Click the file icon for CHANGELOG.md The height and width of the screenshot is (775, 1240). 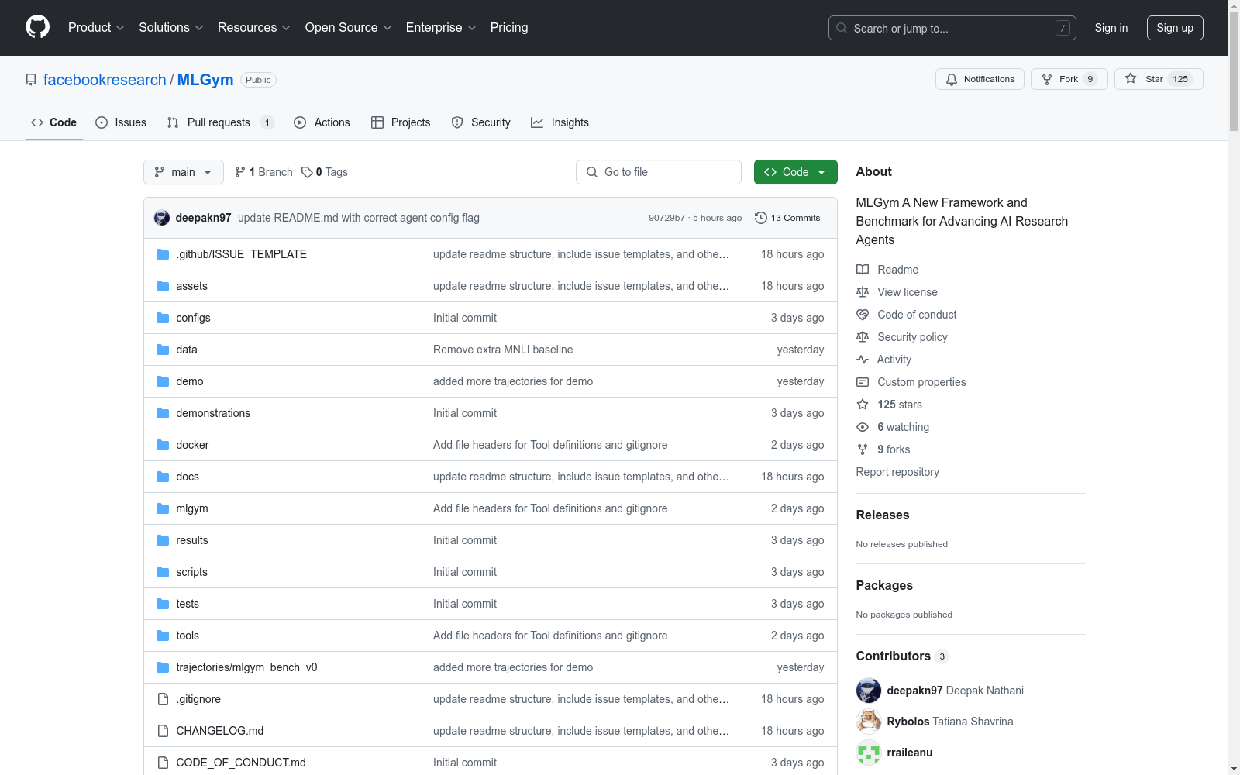coord(163,731)
